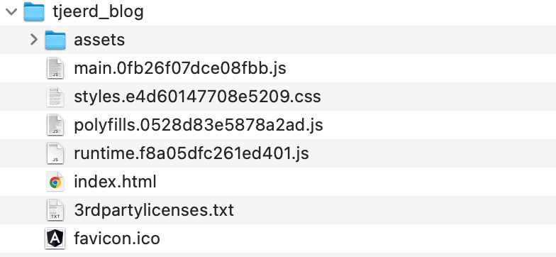The width and height of the screenshot is (556, 257).
Task: Select the index.html file name
Action: (115, 182)
